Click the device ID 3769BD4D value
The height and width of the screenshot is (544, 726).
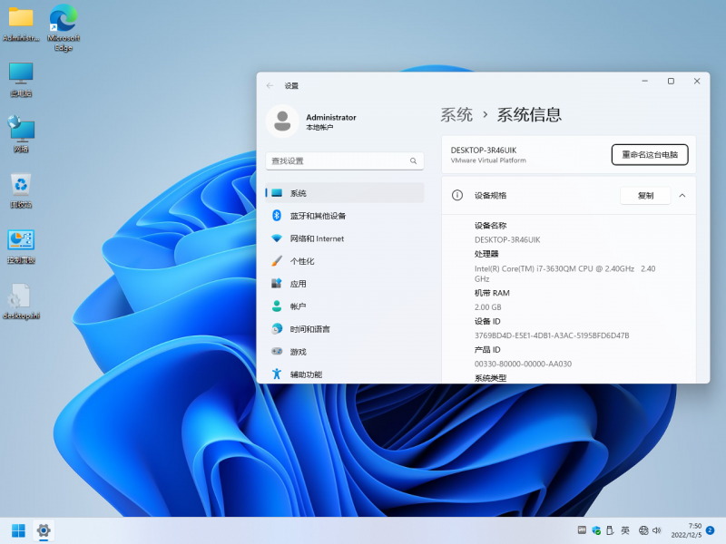point(552,335)
